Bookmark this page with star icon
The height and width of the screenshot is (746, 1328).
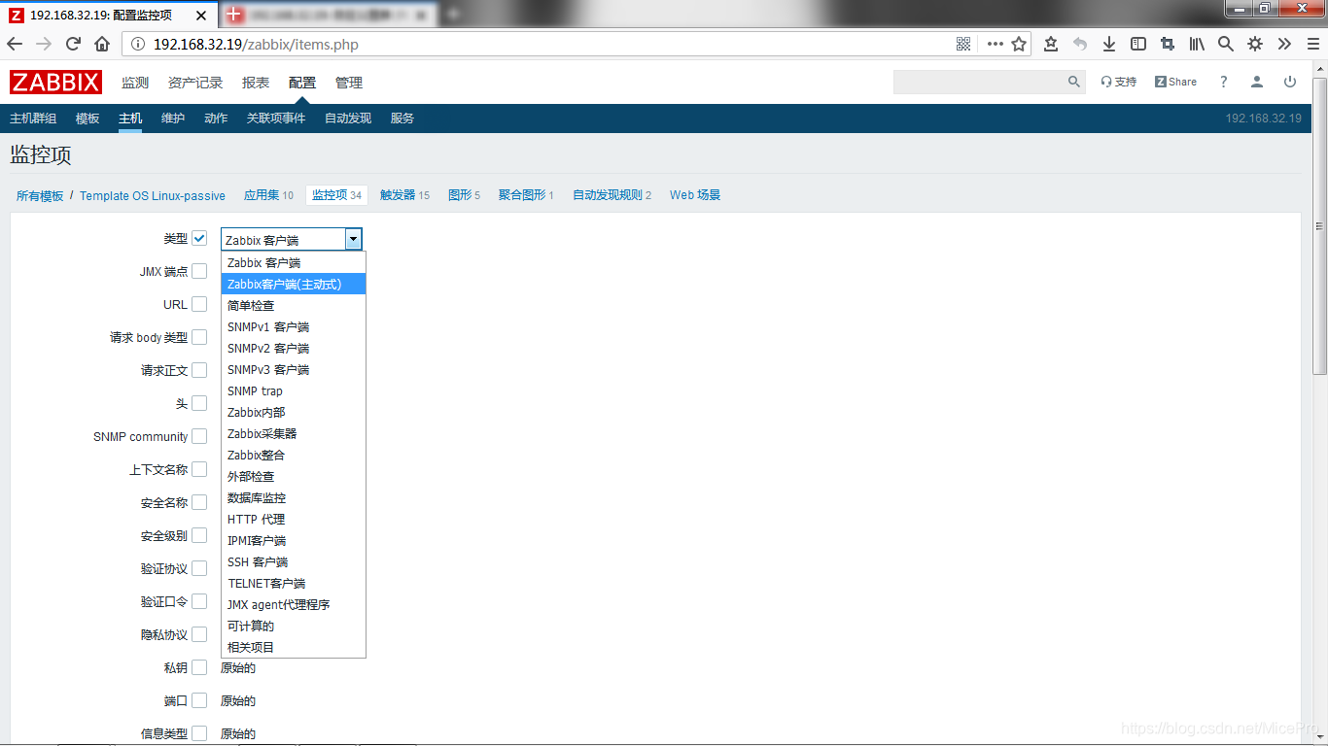pos(1019,44)
